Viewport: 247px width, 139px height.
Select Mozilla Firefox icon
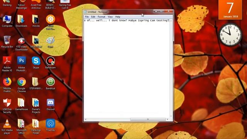[7, 85]
